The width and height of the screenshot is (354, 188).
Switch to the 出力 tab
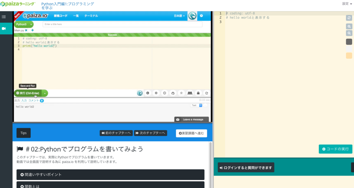tap(17, 101)
